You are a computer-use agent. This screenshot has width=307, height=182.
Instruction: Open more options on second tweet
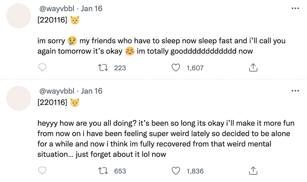point(295,91)
